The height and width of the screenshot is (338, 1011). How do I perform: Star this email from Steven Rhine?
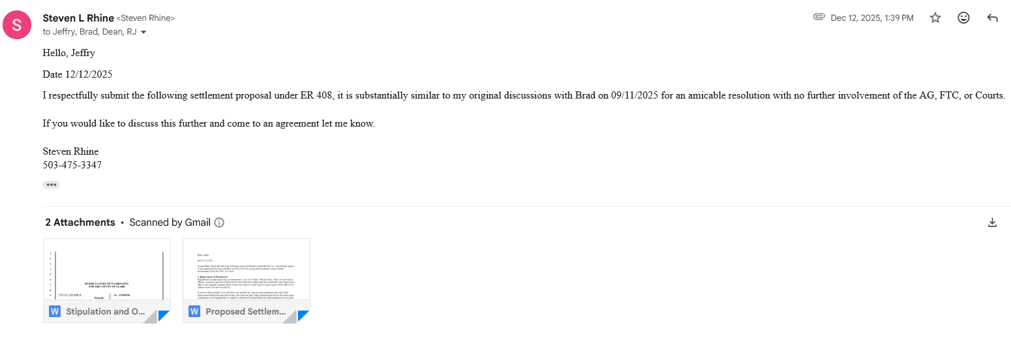pos(935,18)
